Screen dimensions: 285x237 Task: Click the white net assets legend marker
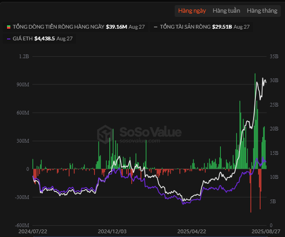pyautogui.click(x=155, y=27)
